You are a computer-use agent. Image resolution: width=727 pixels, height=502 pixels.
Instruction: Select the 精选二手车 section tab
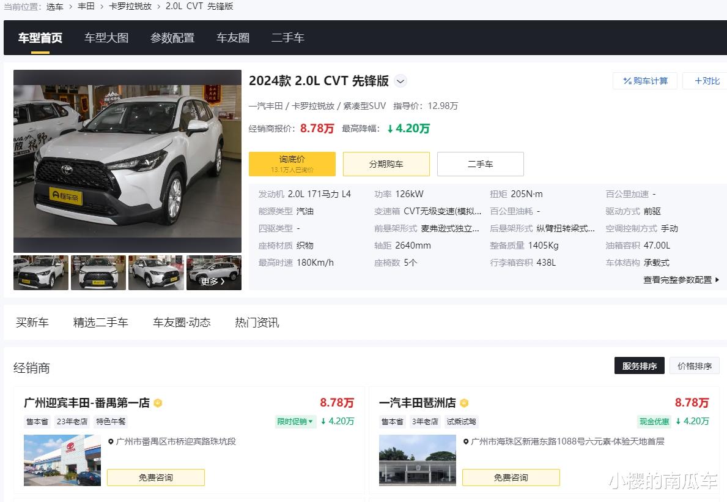[101, 322]
